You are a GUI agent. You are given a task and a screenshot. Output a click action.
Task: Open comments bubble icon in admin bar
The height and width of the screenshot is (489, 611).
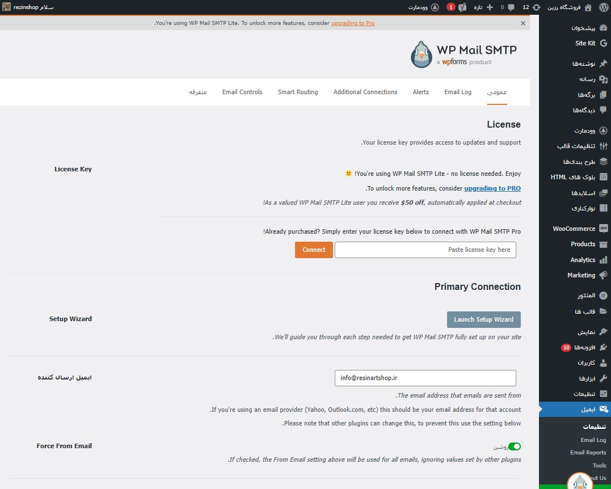coord(511,7)
